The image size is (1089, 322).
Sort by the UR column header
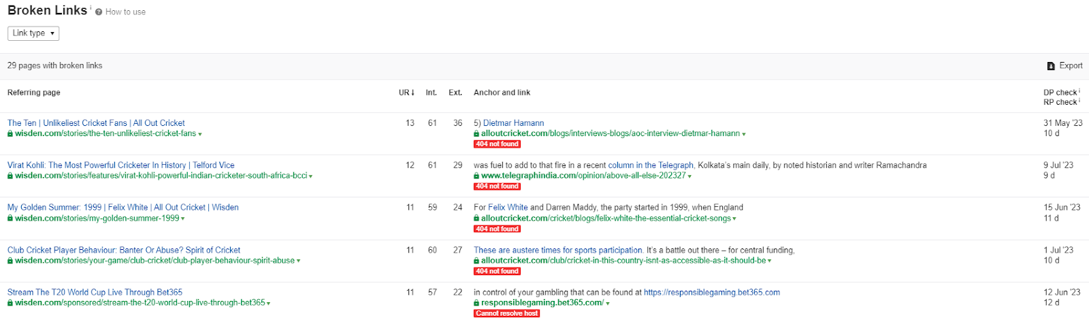[406, 93]
